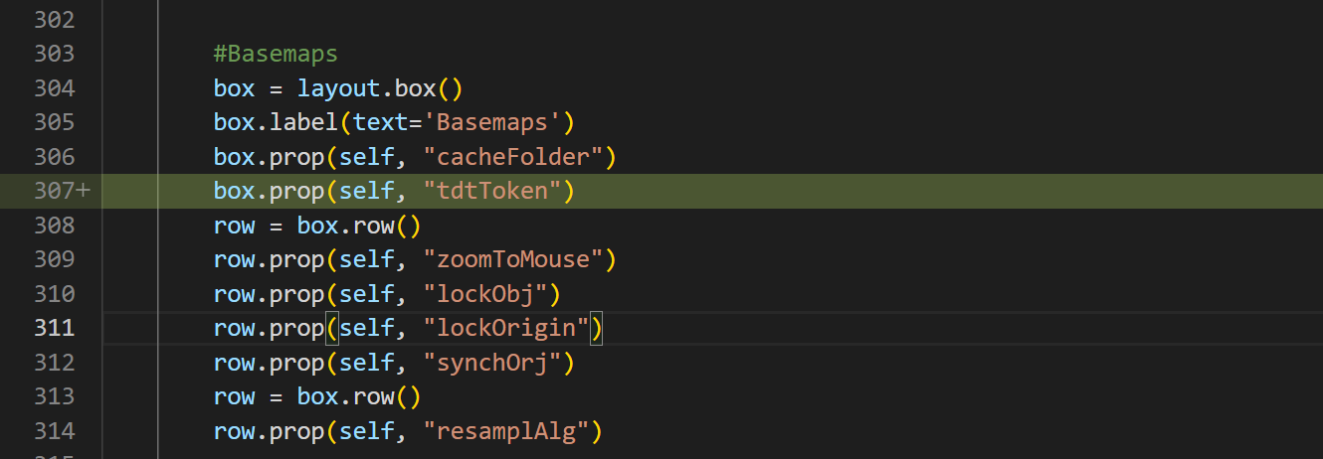Screen dimensions: 1323x459
Task: Click "resamplAlg" string on line 314
Action: [506, 431]
